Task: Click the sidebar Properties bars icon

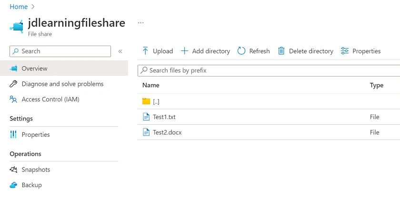Action: 13,134
